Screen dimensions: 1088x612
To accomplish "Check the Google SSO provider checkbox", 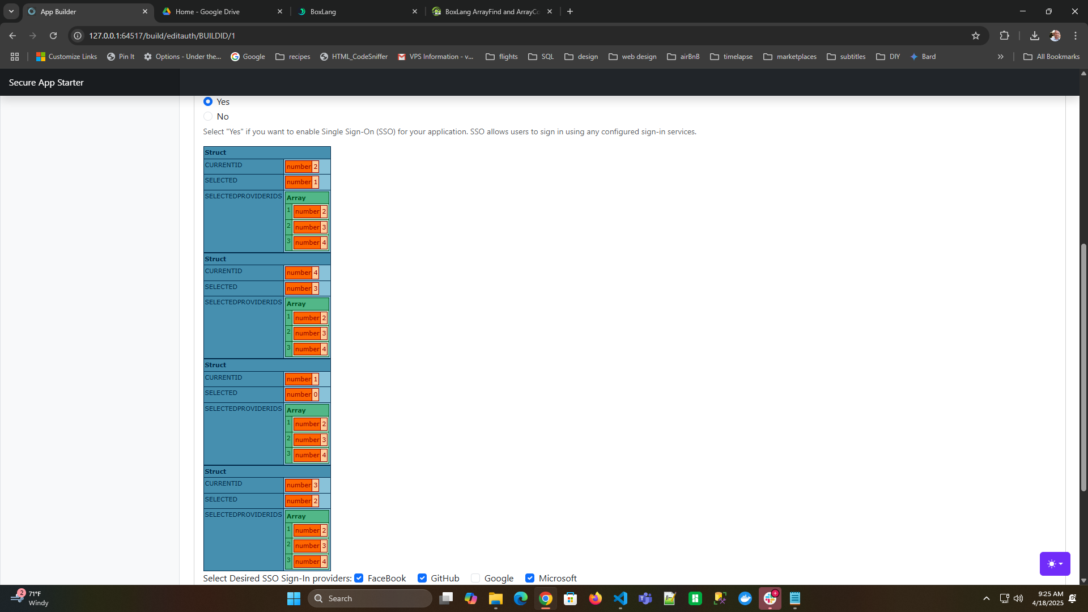I will click(x=475, y=578).
